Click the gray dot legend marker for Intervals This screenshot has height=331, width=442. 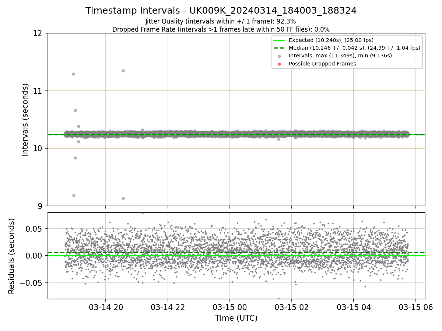coord(279,56)
